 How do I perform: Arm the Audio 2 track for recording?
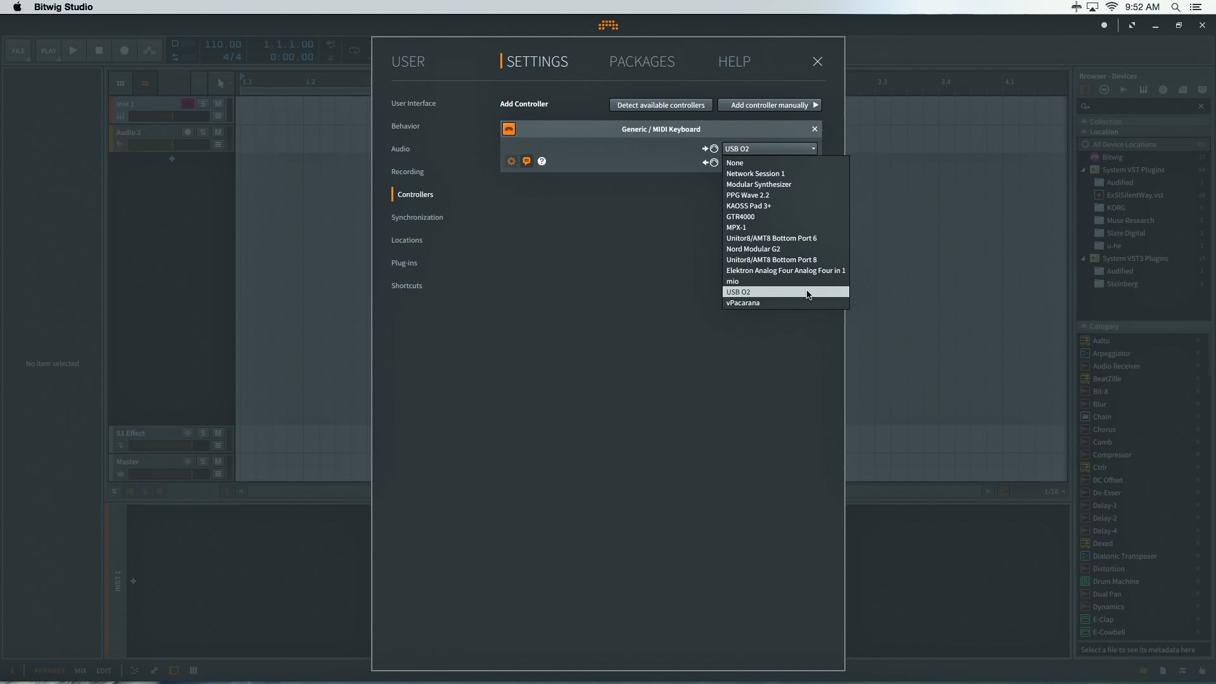click(187, 132)
